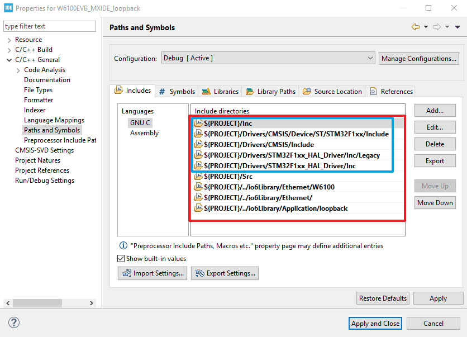
Task: Click the folder icon beside ${PROJECT}/Src
Action: pyautogui.click(x=198, y=177)
